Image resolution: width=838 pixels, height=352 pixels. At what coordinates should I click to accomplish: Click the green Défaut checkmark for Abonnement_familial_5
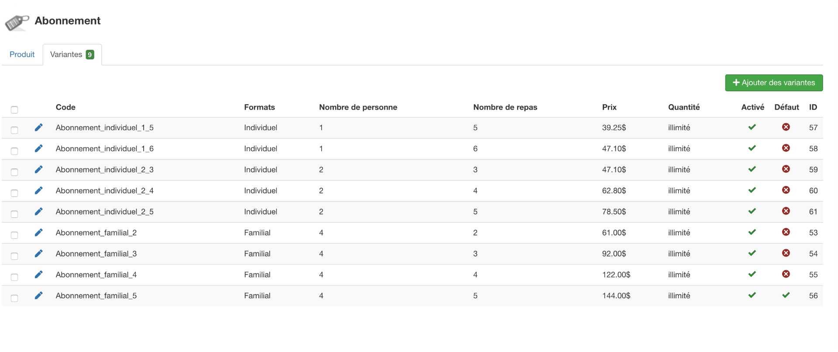click(x=786, y=295)
